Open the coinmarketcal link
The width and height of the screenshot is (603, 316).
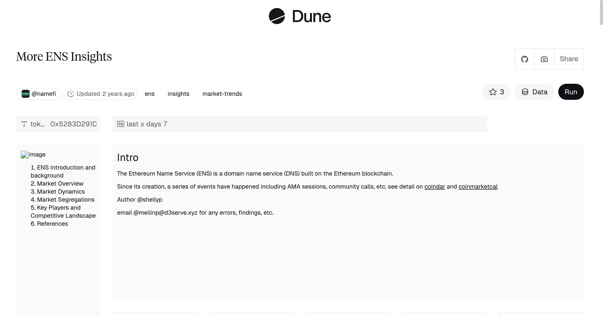(478, 187)
